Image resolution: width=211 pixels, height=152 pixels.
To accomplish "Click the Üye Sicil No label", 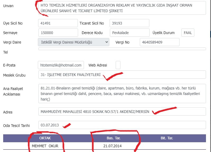I will (x=13, y=23).
